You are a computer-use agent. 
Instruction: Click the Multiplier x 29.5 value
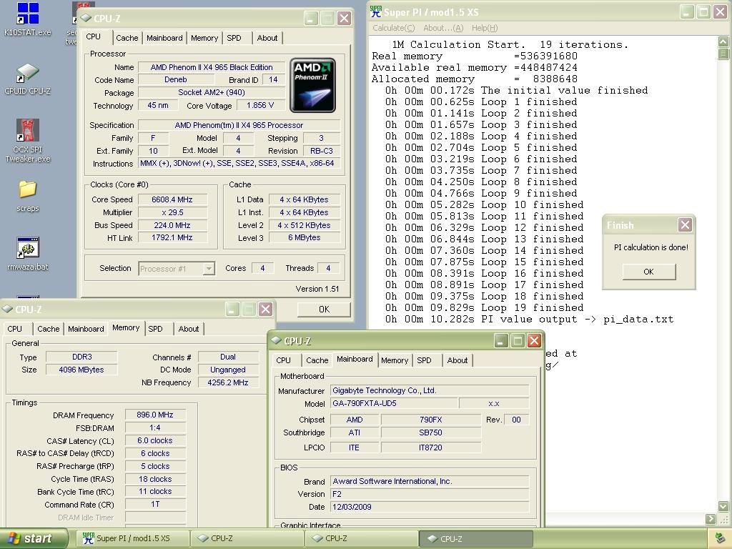point(172,212)
